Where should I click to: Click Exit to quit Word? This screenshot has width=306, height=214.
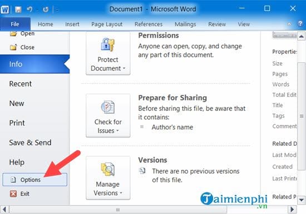(x=25, y=193)
